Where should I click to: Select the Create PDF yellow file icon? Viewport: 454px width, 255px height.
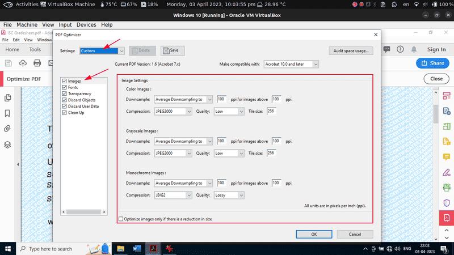(447, 142)
